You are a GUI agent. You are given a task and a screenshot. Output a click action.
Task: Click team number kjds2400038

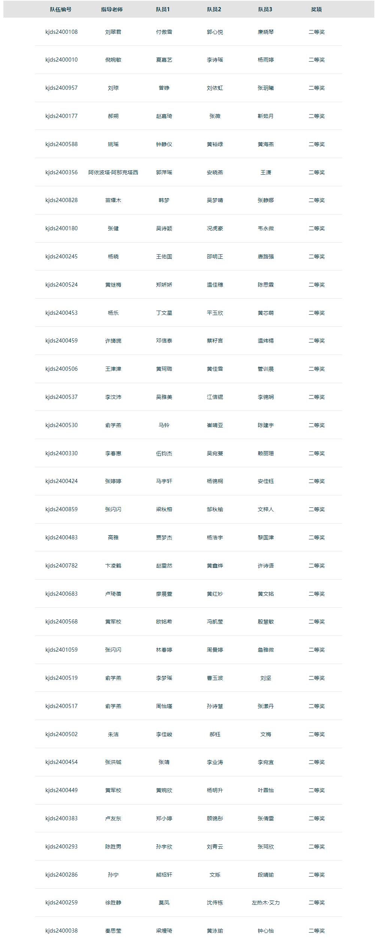pos(61,931)
